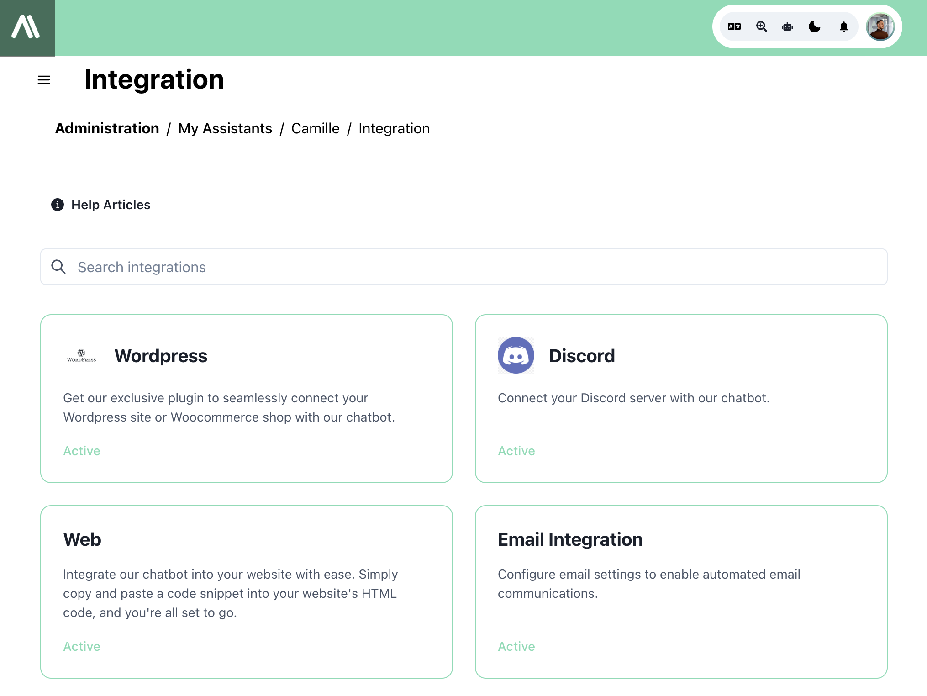Click the AB translation icon in toolbar
The image size is (927, 696).
tap(734, 27)
